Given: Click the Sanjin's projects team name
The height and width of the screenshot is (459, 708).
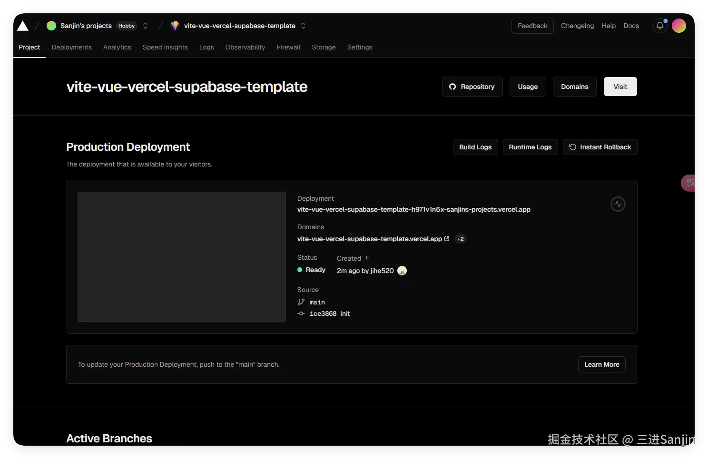Looking at the screenshot, I should pos(86,26).
